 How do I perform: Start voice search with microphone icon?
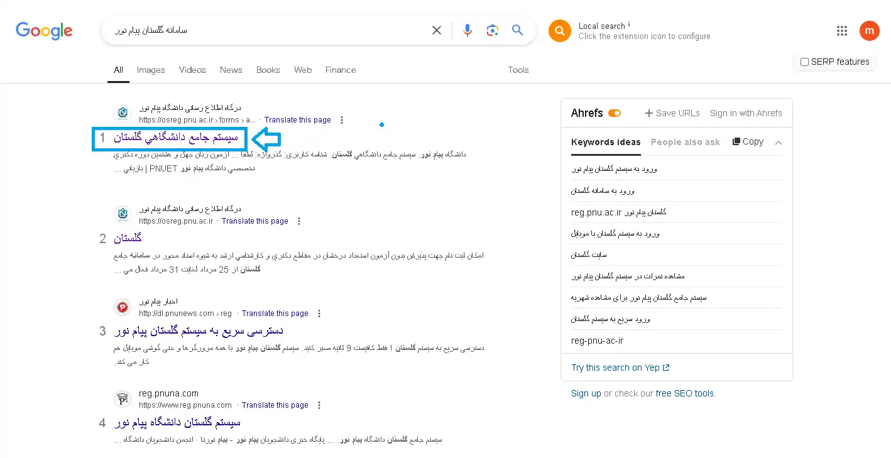tap(467, 30)
